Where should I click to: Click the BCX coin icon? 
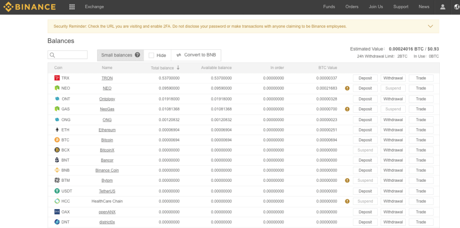click(57, 150)
